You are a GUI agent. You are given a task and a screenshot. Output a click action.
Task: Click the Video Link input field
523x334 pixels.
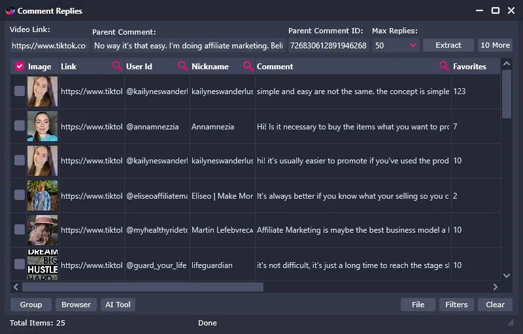[x=49, y=46]
